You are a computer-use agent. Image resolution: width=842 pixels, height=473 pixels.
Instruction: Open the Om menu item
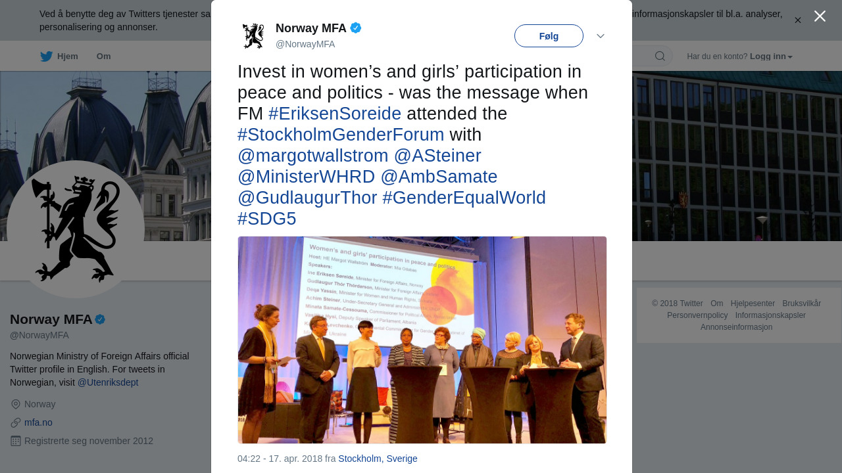[104, 56]
